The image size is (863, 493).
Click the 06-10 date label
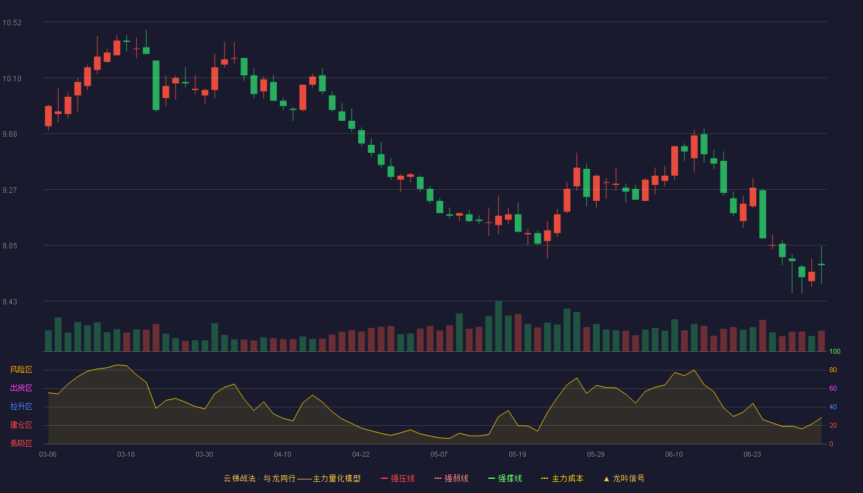(x=674, y=454)
